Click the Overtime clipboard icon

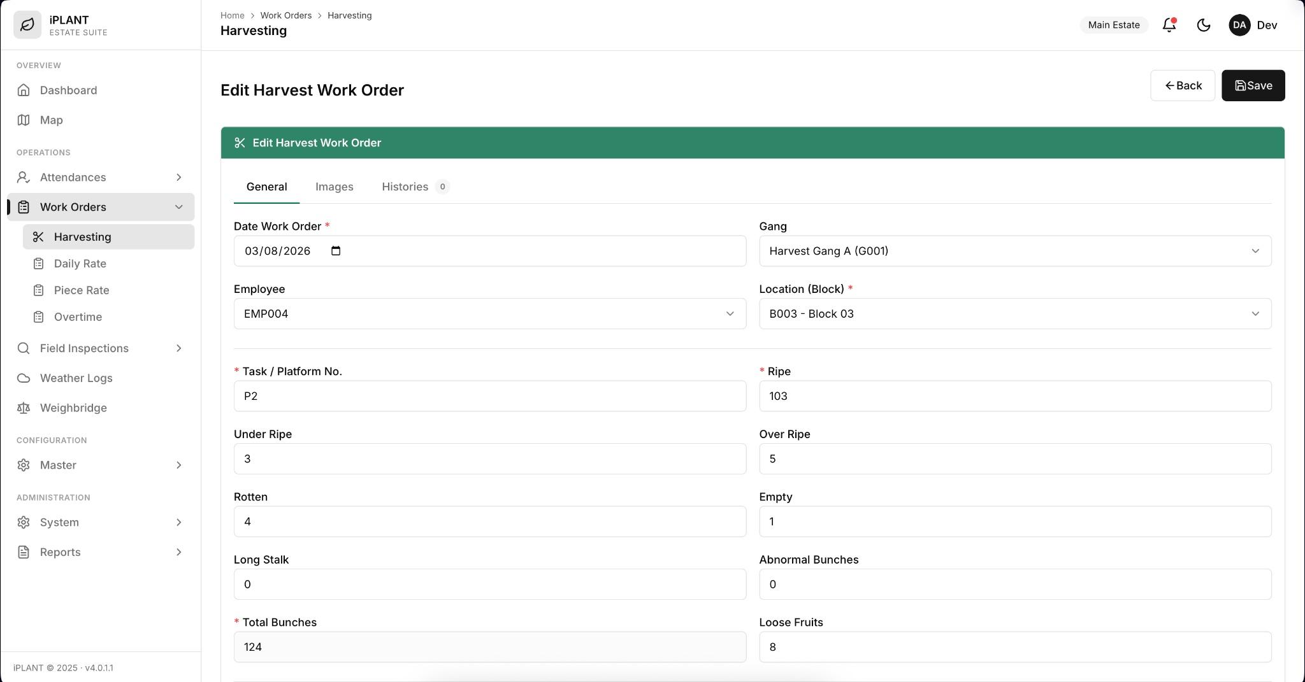tap(38, 317)
